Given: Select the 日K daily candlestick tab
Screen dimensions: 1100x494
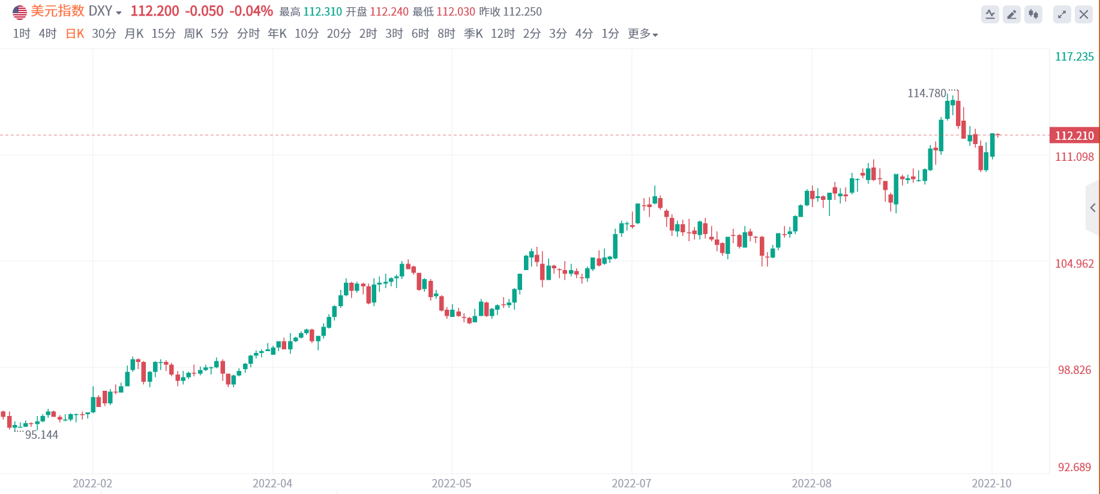Looking at the screenshot, I should coord(75,34).
